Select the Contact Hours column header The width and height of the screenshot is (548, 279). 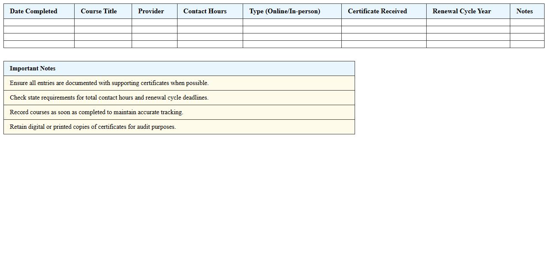205,11
